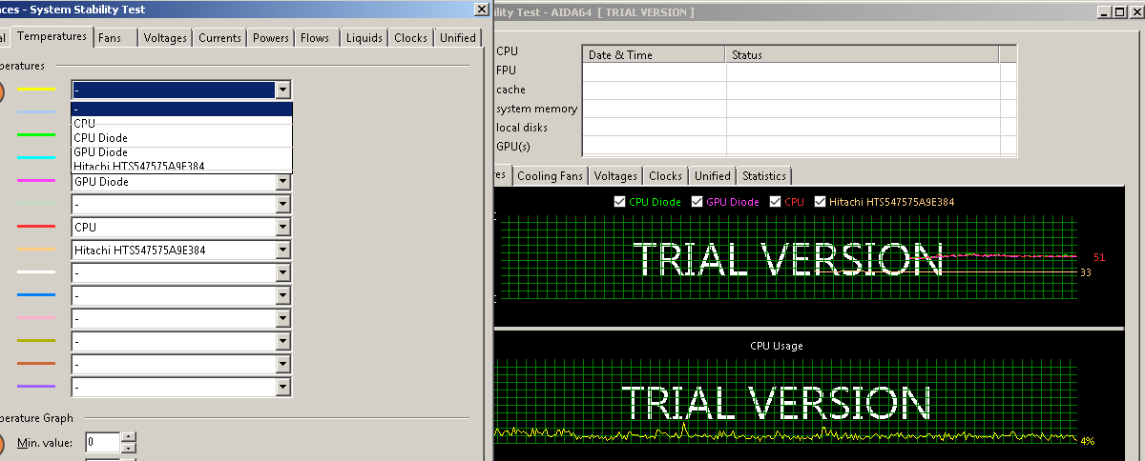Viewport: 1145px width, 461px height.
Task: Click the 'cache' stress option label
Action: coord(510,90)
